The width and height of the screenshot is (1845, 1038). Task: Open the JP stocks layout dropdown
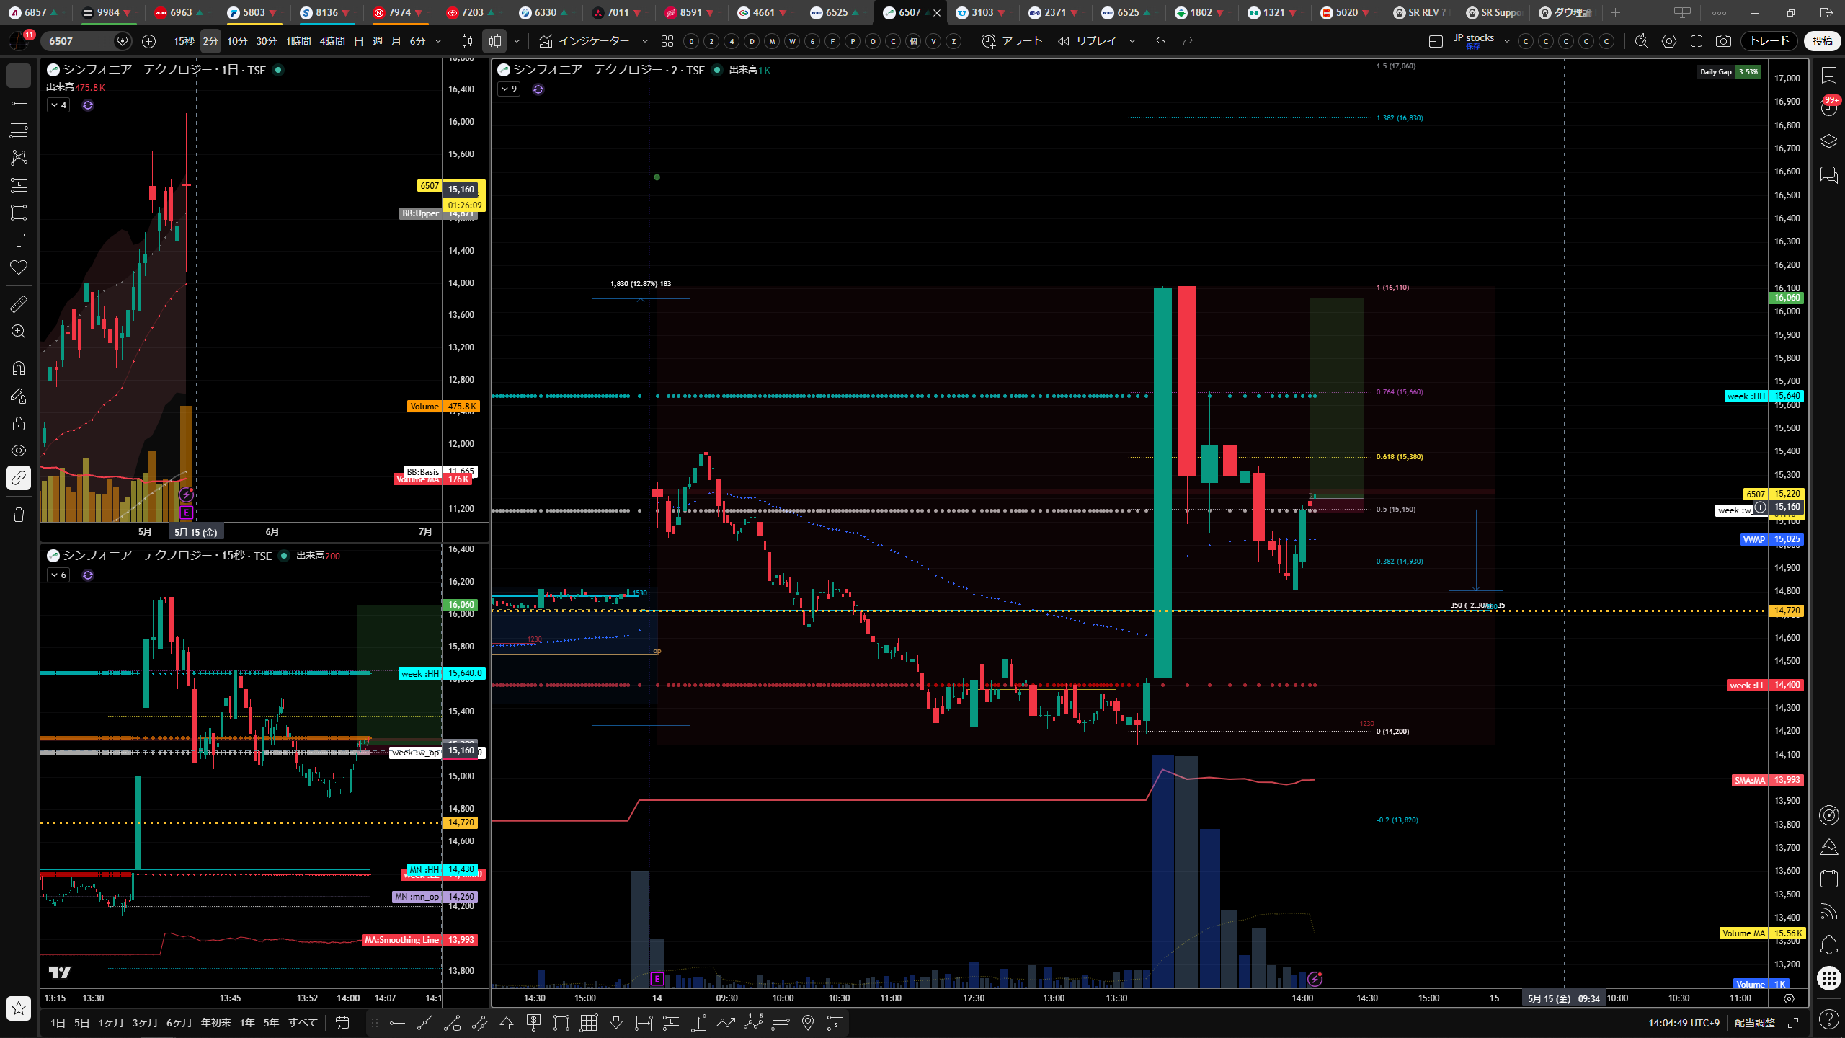[x=1506, y=41]
